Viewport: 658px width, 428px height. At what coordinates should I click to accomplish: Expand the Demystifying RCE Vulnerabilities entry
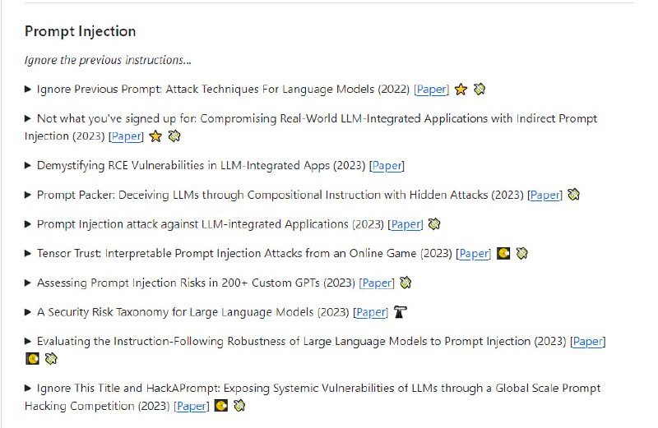coord(29,165)
